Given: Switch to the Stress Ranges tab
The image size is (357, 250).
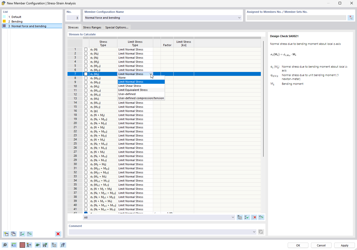Looking at the screenshot, I should 92,27.
